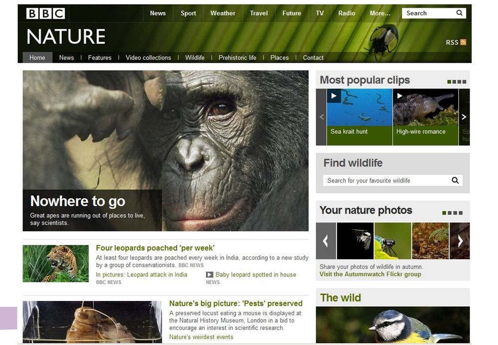
Task: Open the More... menu
Action: point(380,13)
